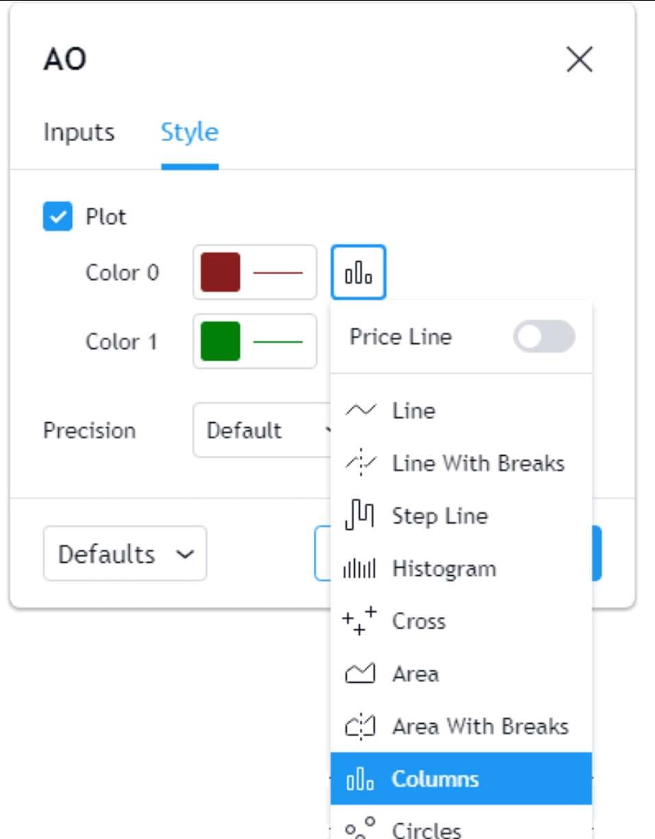Screen dimensions: 655x839
Task: Click the Style tab
Action: click(190, 132)
